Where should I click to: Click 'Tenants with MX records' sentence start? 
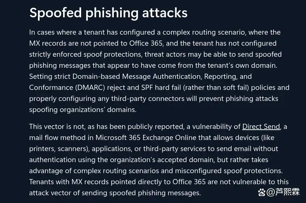point(66,182)
